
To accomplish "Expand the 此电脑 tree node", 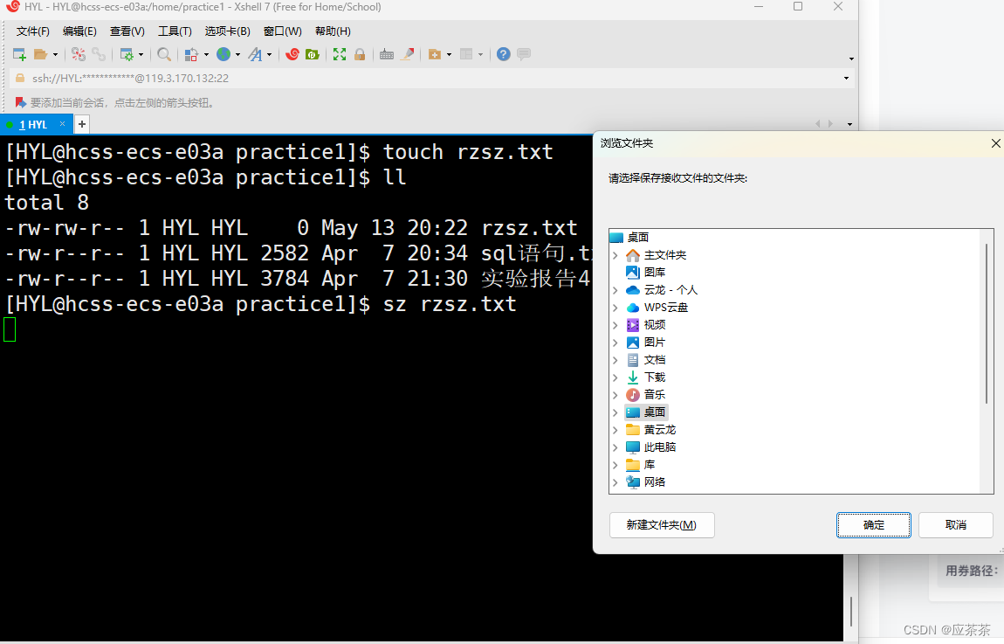I will click(x=617, y=447).
